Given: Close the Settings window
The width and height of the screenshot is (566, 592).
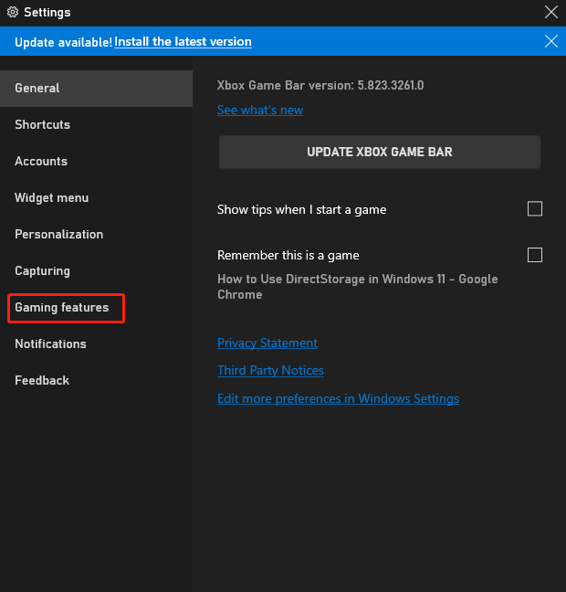Looking at the screenshot, I should tap(550, 12).
